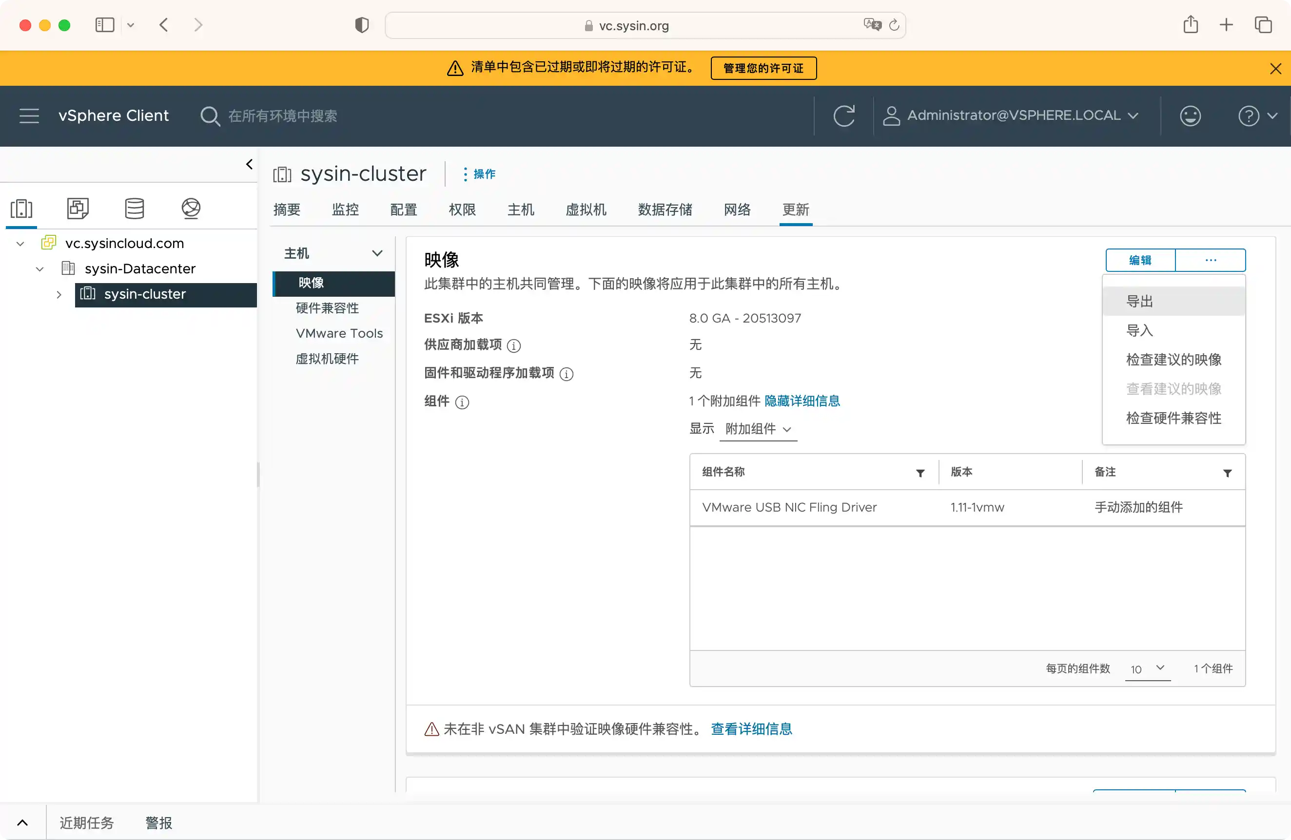1291x840 pixels.
Task: Open the 附加组件 display dropdown
Action: pyautogui.click(x=758, y=429)
